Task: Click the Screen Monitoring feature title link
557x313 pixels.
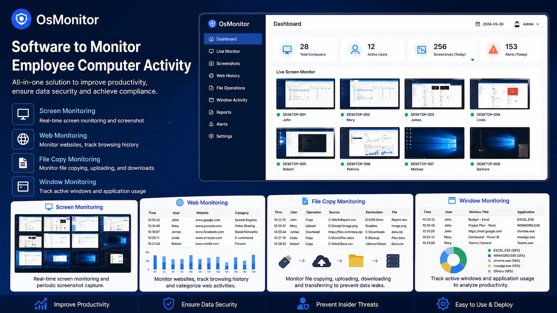Action: [67, 111]
